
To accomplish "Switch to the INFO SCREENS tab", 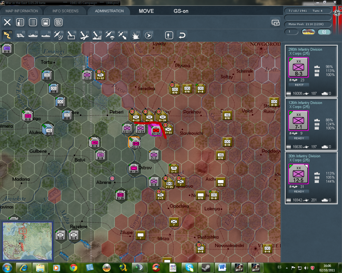I will click(65, 11).
